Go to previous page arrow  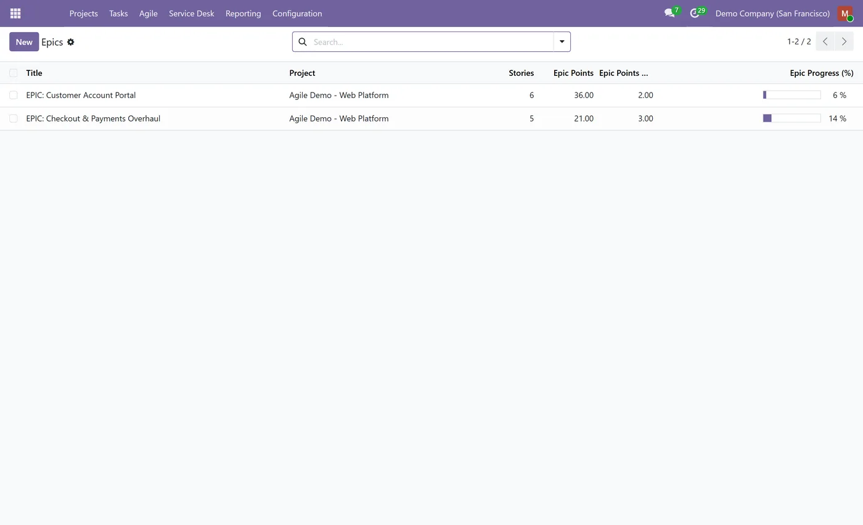click(x=825, y=41)
